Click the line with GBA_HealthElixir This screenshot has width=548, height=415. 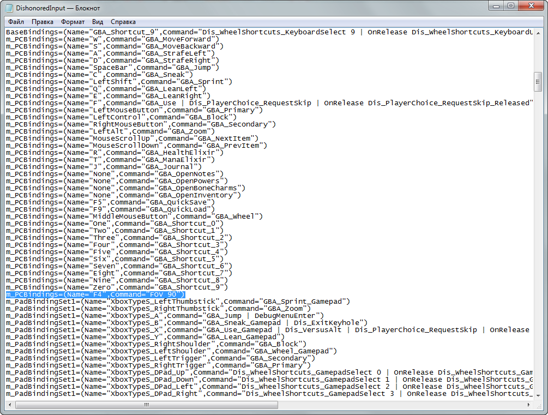coord(115,153)
